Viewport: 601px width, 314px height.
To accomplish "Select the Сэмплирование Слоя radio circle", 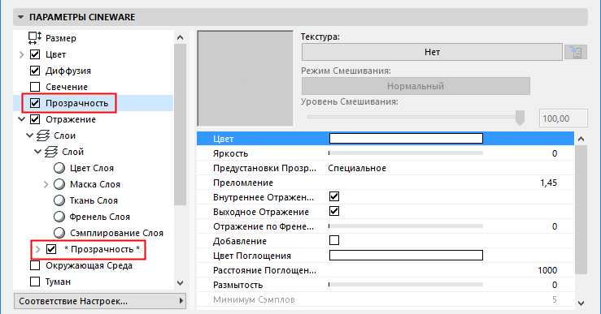I will click(59, 233).
